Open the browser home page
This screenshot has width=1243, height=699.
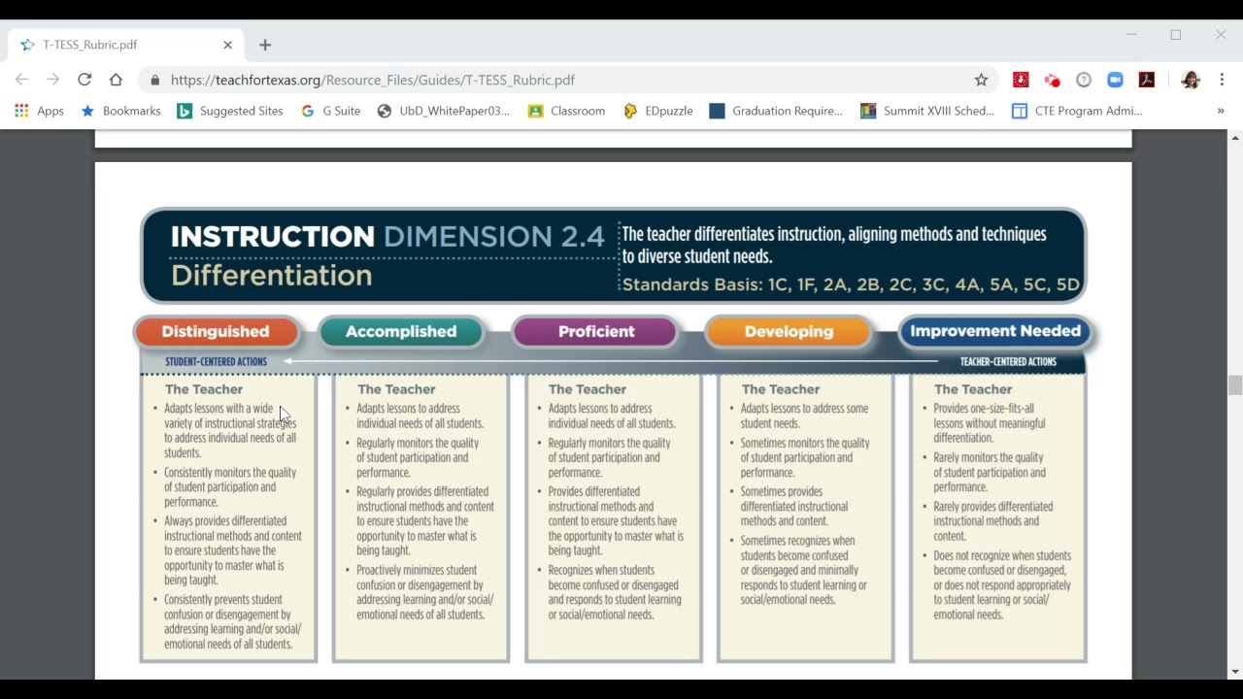[x=116, y=80]
